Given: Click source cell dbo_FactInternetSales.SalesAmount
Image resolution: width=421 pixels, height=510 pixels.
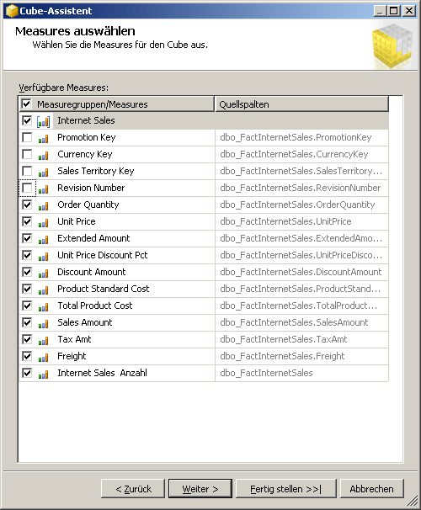Looking at the screenshot, I should [x=301, y=322].
